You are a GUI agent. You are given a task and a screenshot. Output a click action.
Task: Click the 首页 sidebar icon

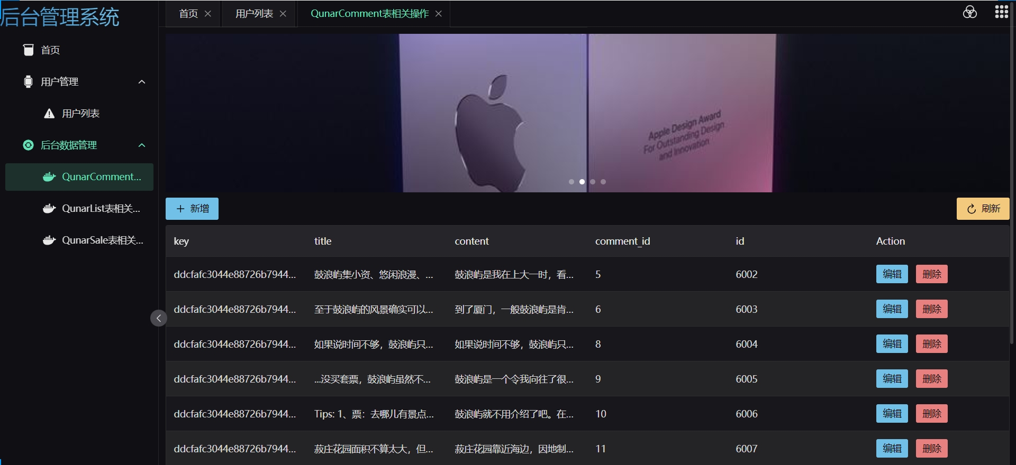click(29, 50)
